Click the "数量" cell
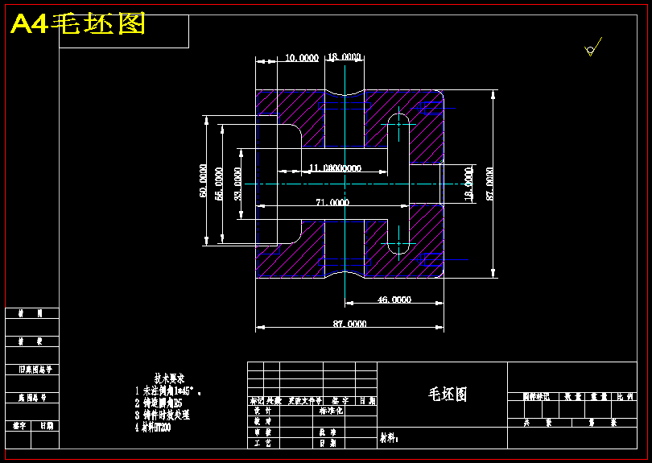This screenshot has width=652, height=463. point(572,396)
